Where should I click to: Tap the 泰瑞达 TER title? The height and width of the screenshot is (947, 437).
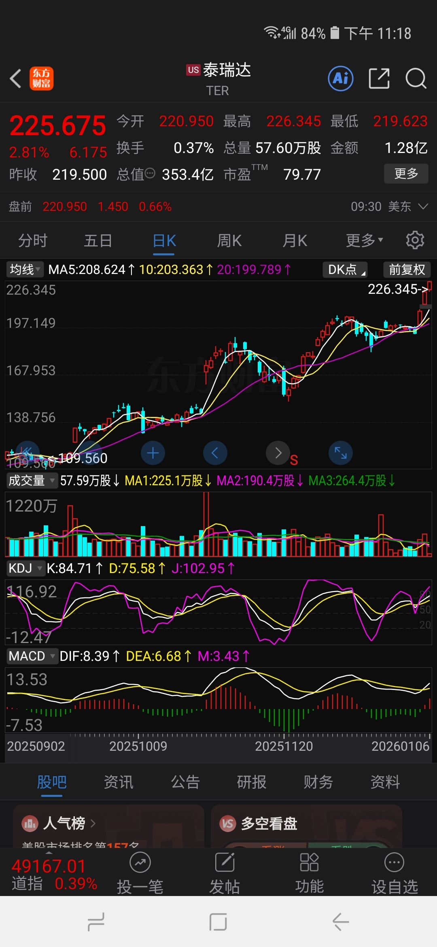tap(219, 79)
